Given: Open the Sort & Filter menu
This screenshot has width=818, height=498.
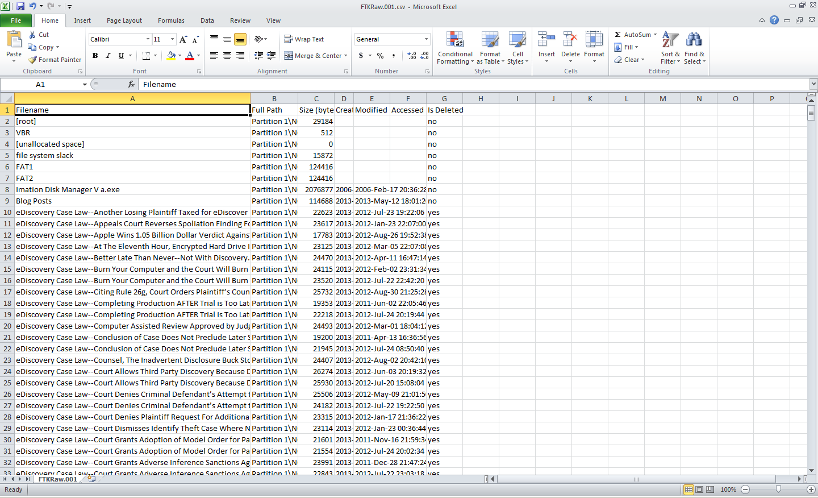Looking at the screenshot, I should tap(670, 48).
